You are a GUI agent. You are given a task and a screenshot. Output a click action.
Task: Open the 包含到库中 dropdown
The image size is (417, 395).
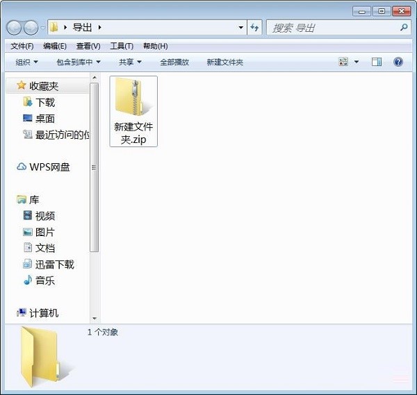tap(79, 62)
